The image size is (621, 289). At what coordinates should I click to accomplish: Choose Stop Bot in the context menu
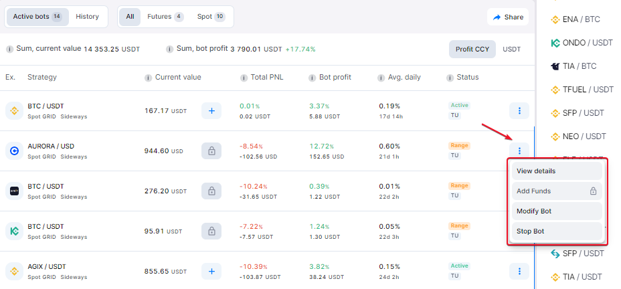pyautogui.click(x=557, y=231)
